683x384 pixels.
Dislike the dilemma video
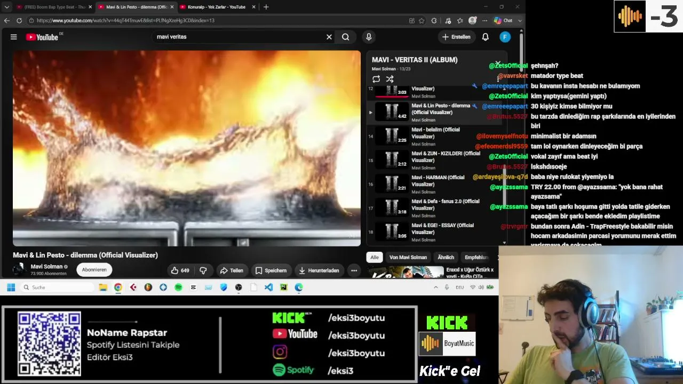[203, 270]
